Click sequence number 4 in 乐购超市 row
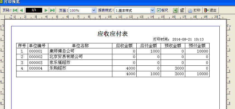Image resolution: width=235 pixels, height=109 pixels. pos(22,68)
